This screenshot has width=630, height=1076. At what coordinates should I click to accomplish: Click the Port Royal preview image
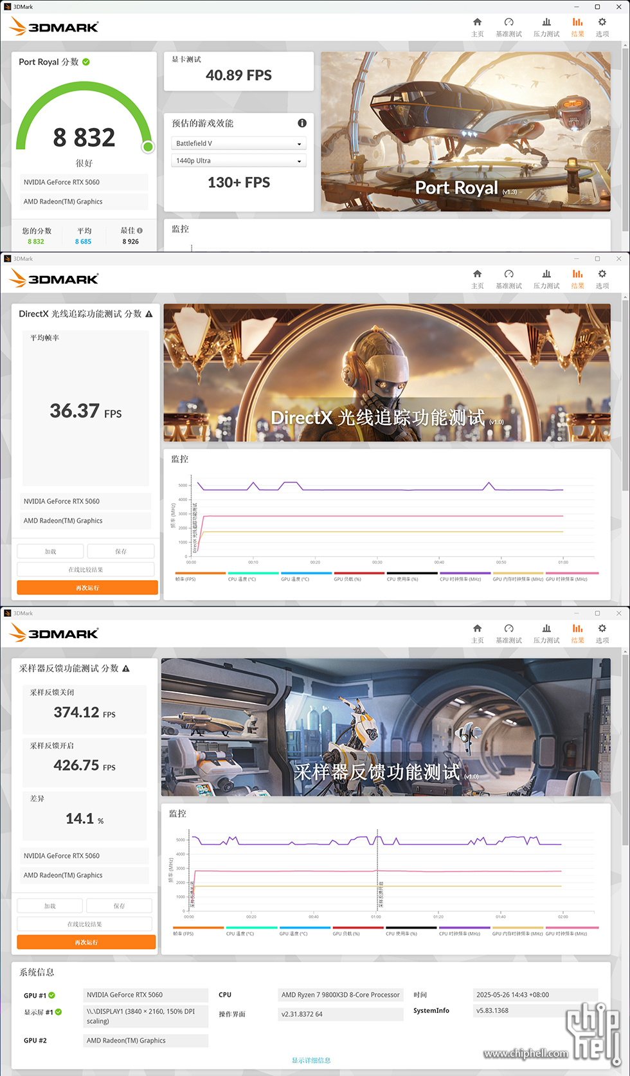coord(465,131)
